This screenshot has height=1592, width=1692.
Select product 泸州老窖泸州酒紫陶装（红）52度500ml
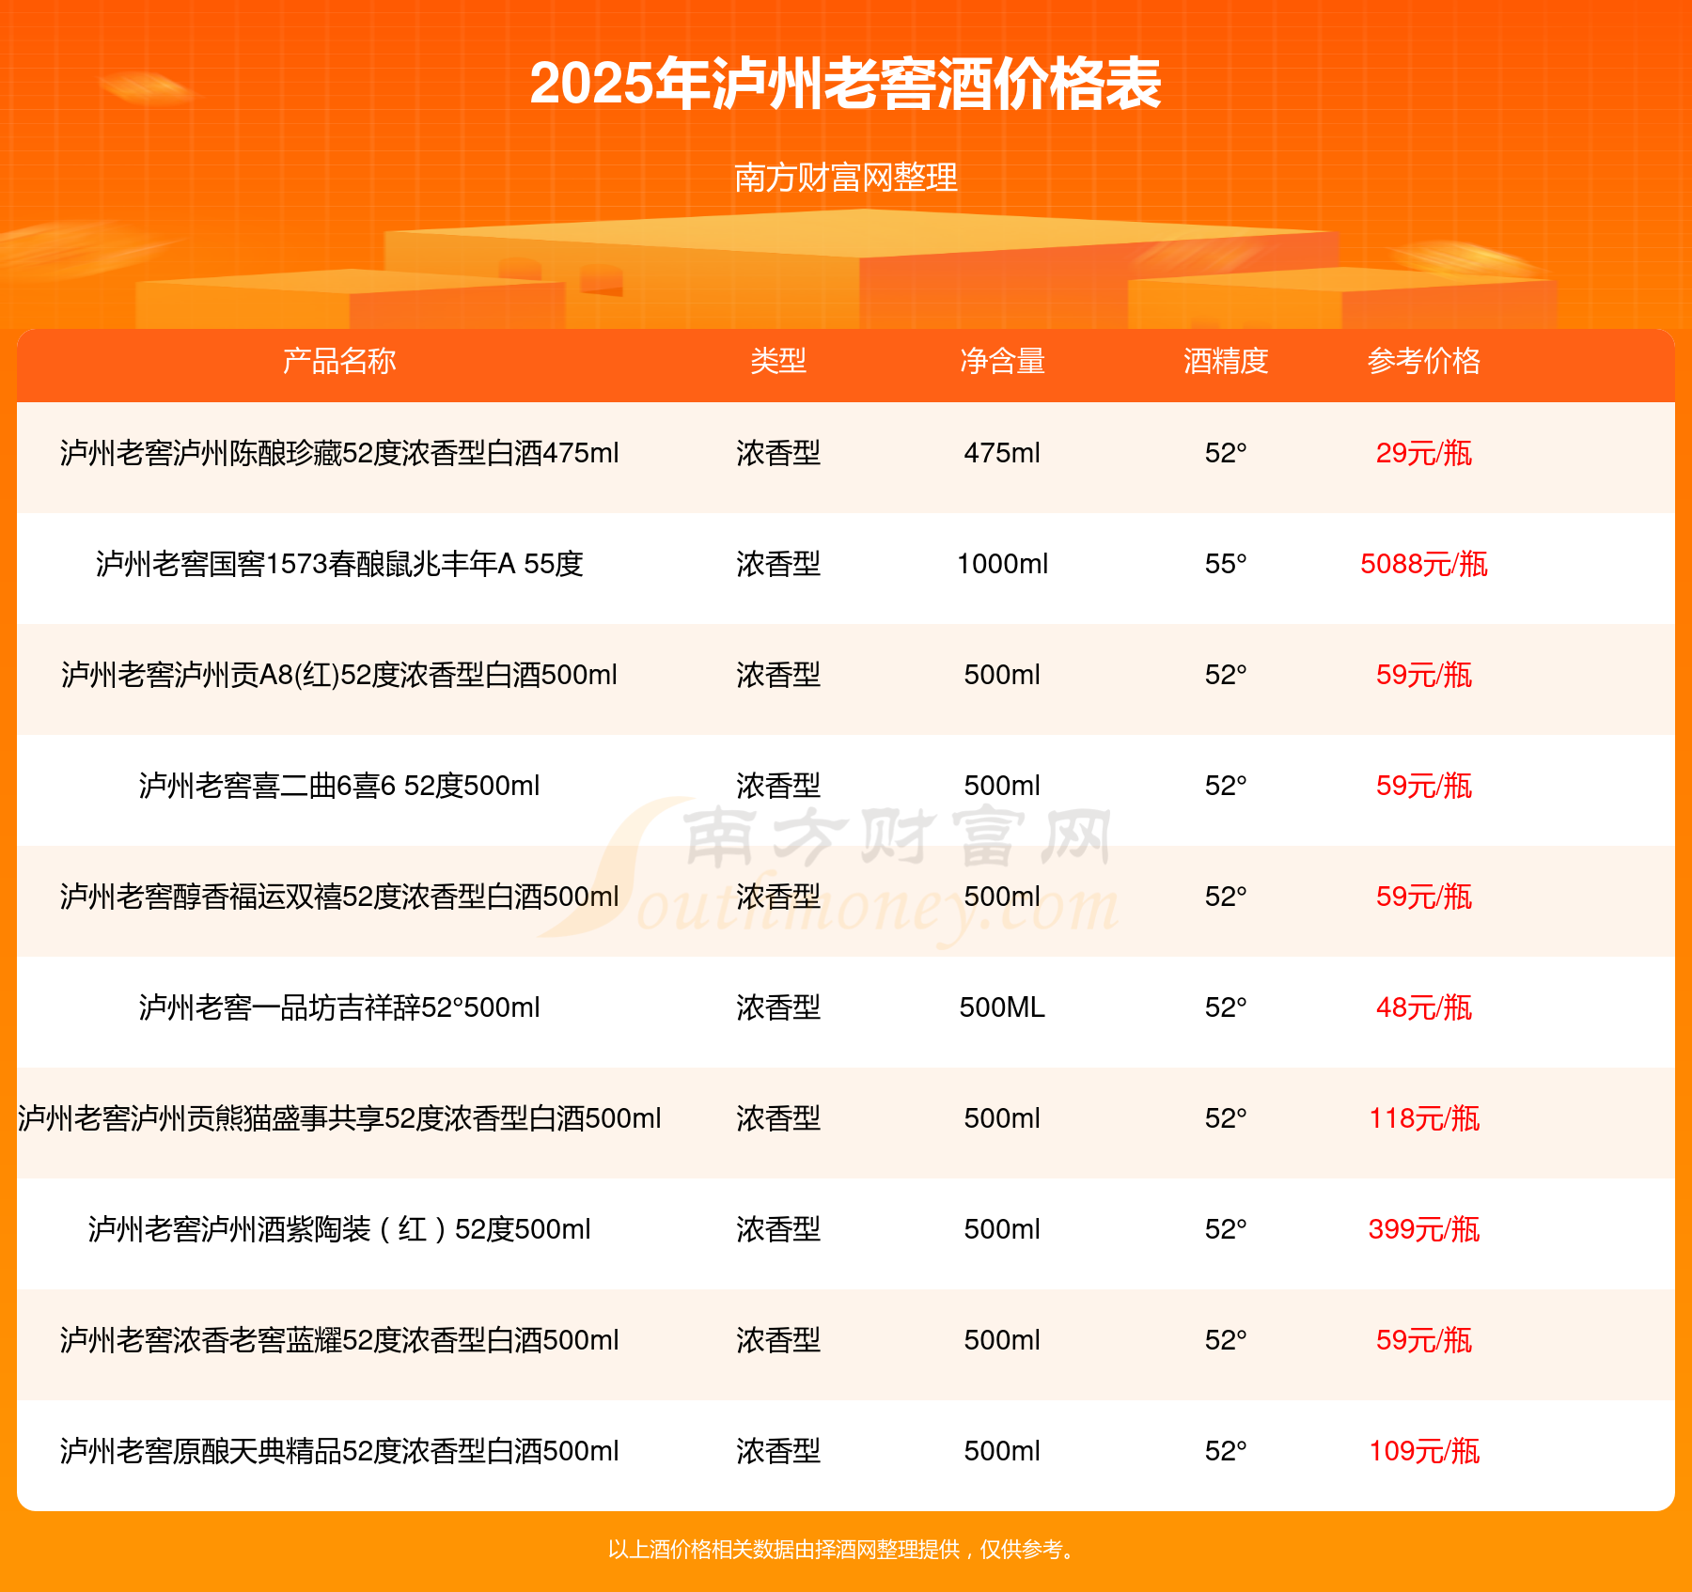pyautogui.click(x=339, y=1229)
